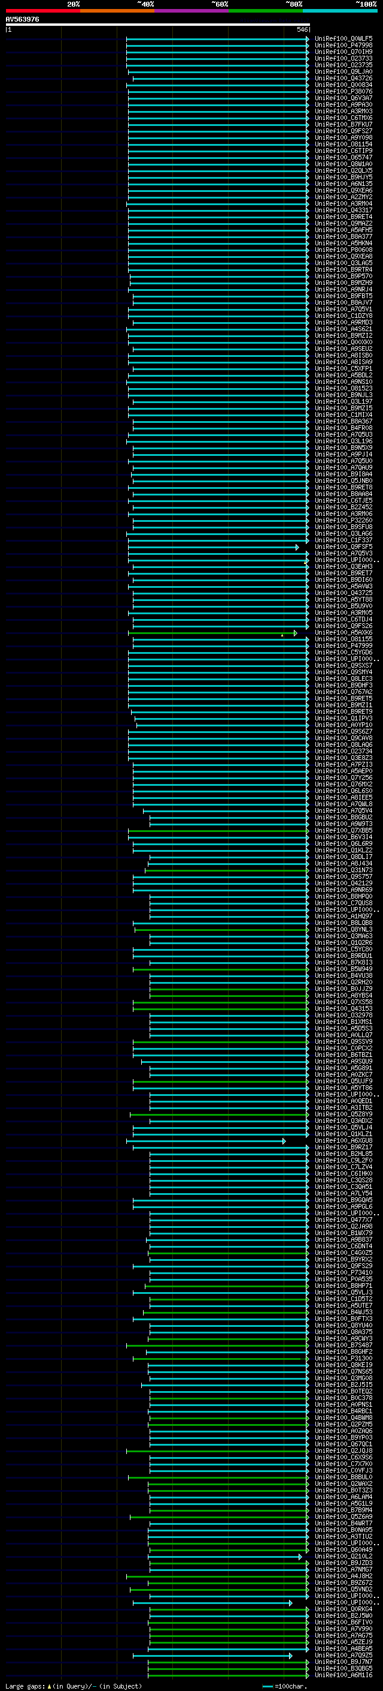
Task: Click the UniRef100_O81154 entry
Action: tap(344, 144)
